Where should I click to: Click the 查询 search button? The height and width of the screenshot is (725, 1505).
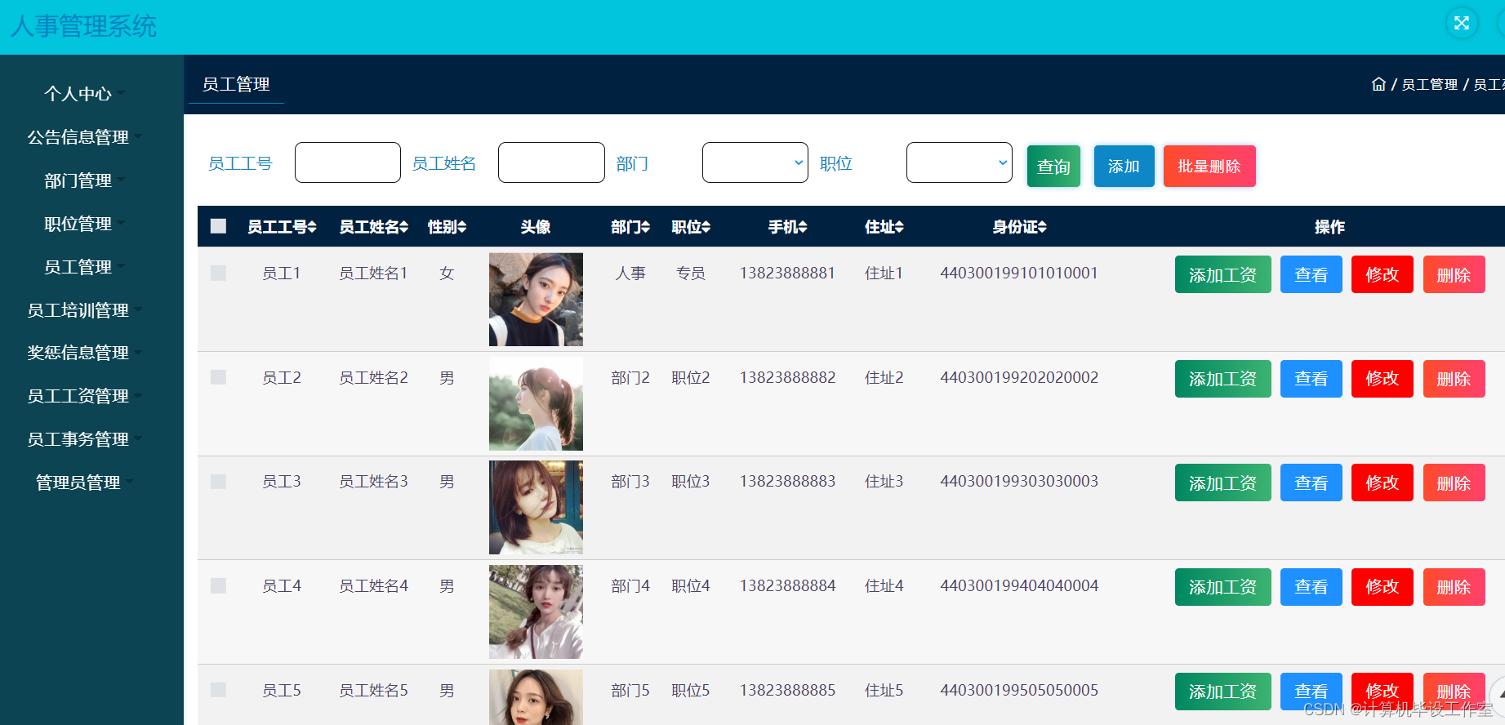click(1053, 167)
